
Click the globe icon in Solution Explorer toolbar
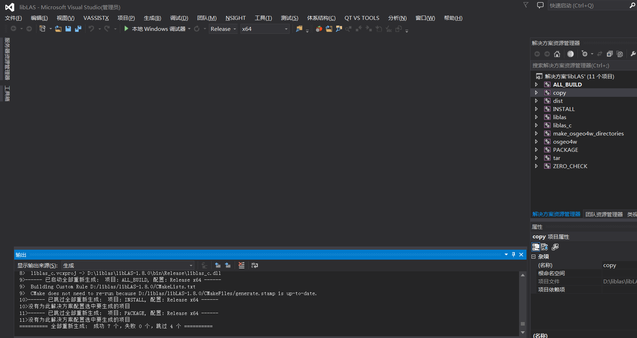(571, 54)
